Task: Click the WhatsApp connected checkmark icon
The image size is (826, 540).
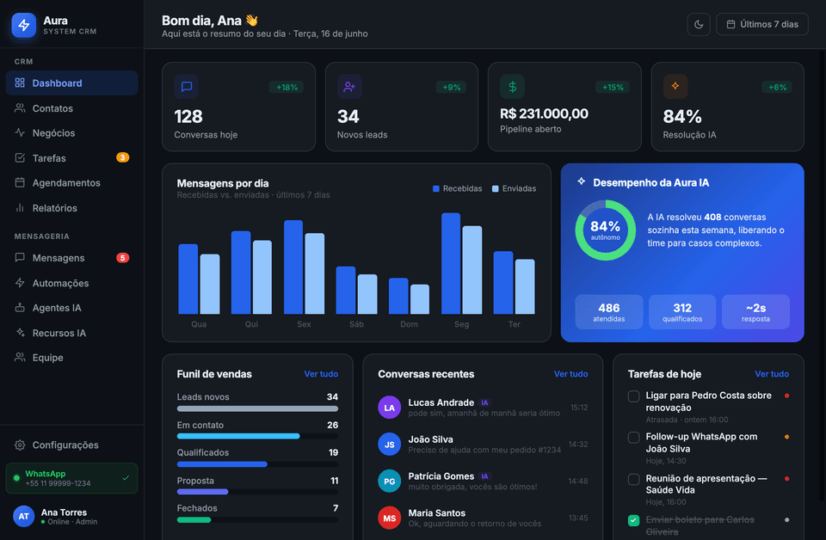Action: click(x=126, y=478)
